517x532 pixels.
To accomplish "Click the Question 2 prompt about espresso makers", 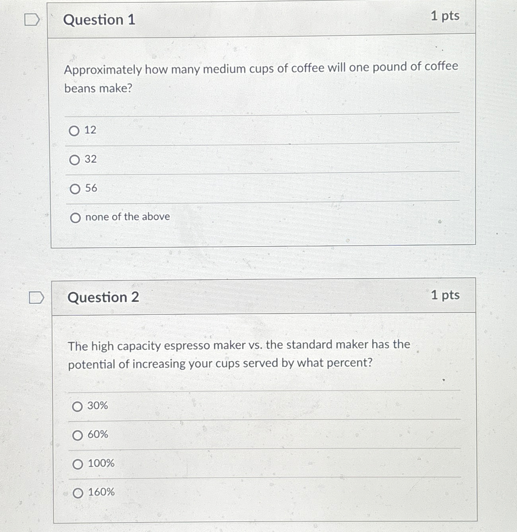I will [x=239, y=353].
